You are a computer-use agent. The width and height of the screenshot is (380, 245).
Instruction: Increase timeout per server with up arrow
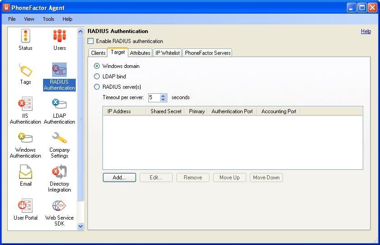[x=163, y=96]
